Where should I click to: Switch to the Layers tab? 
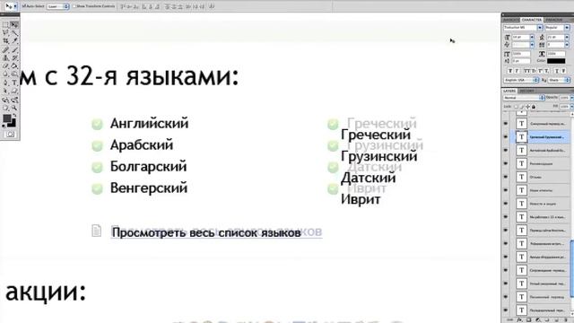tap(509, 91)
